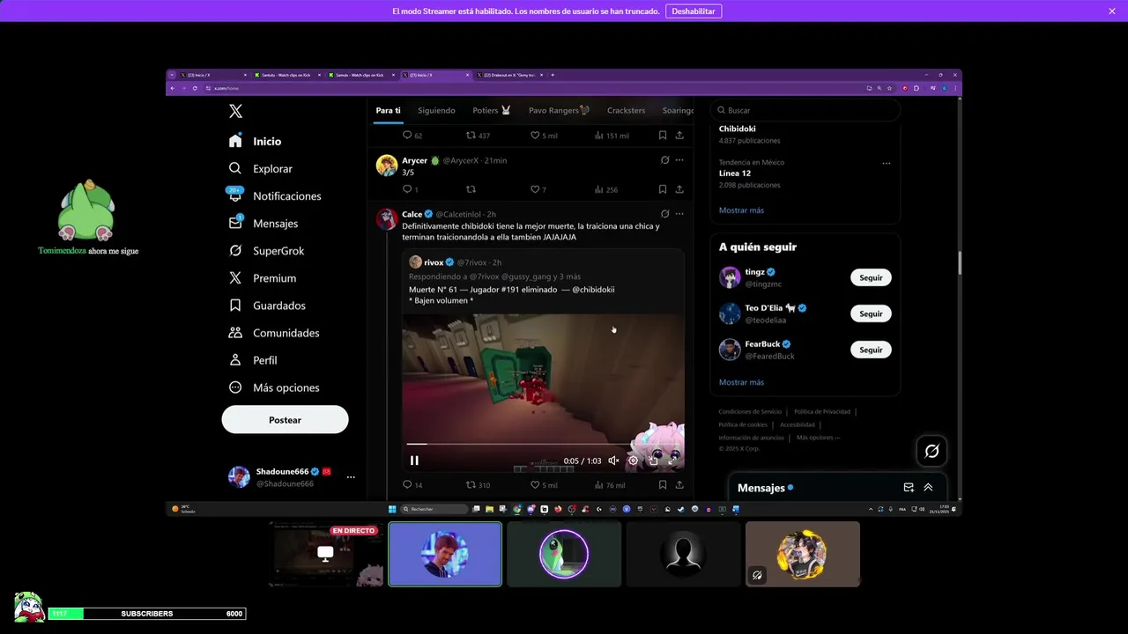
Task: Click Política de Privacidad footer link
Action: pyautogui.click(x=822, y=412)
